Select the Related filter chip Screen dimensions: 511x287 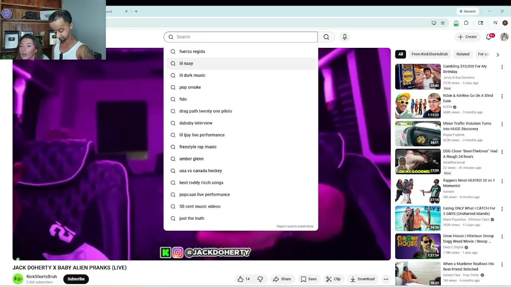pos(463,54)
